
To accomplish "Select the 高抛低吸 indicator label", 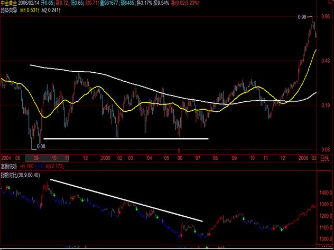I will pyautogui.click(x=10, y=166).
